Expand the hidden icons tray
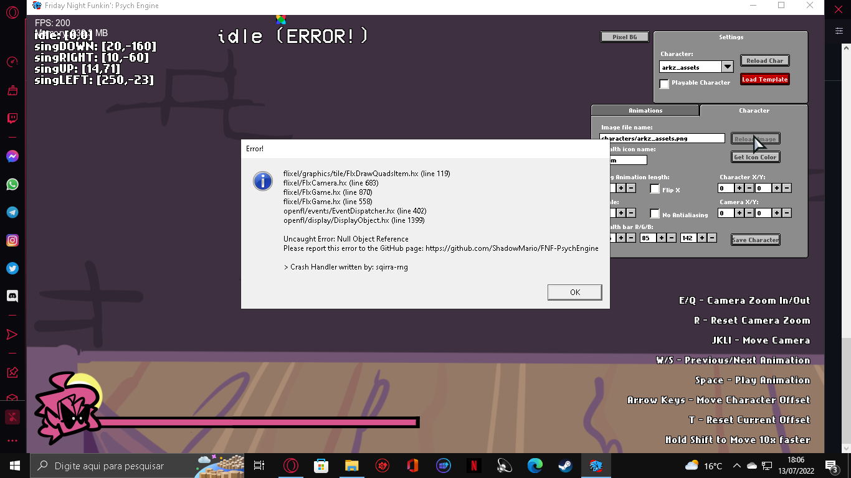851x478 pixels. [736, 465]
